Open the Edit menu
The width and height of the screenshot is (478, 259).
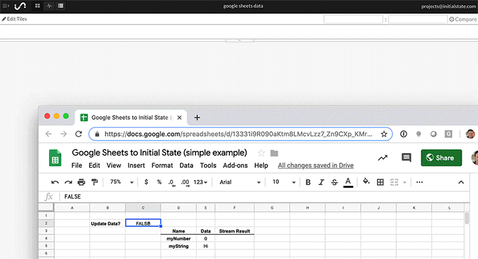(x=94, y=165)
